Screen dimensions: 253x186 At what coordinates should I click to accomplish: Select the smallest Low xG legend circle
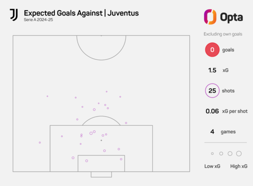pyautogui.click(x=212, y=153)
